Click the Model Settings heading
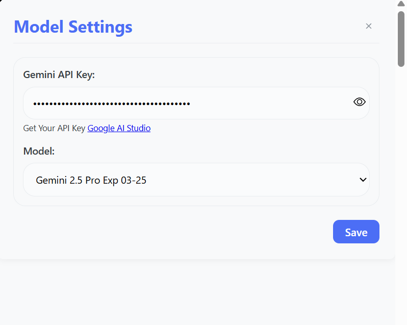407x325 pixels. click(73, 27)
